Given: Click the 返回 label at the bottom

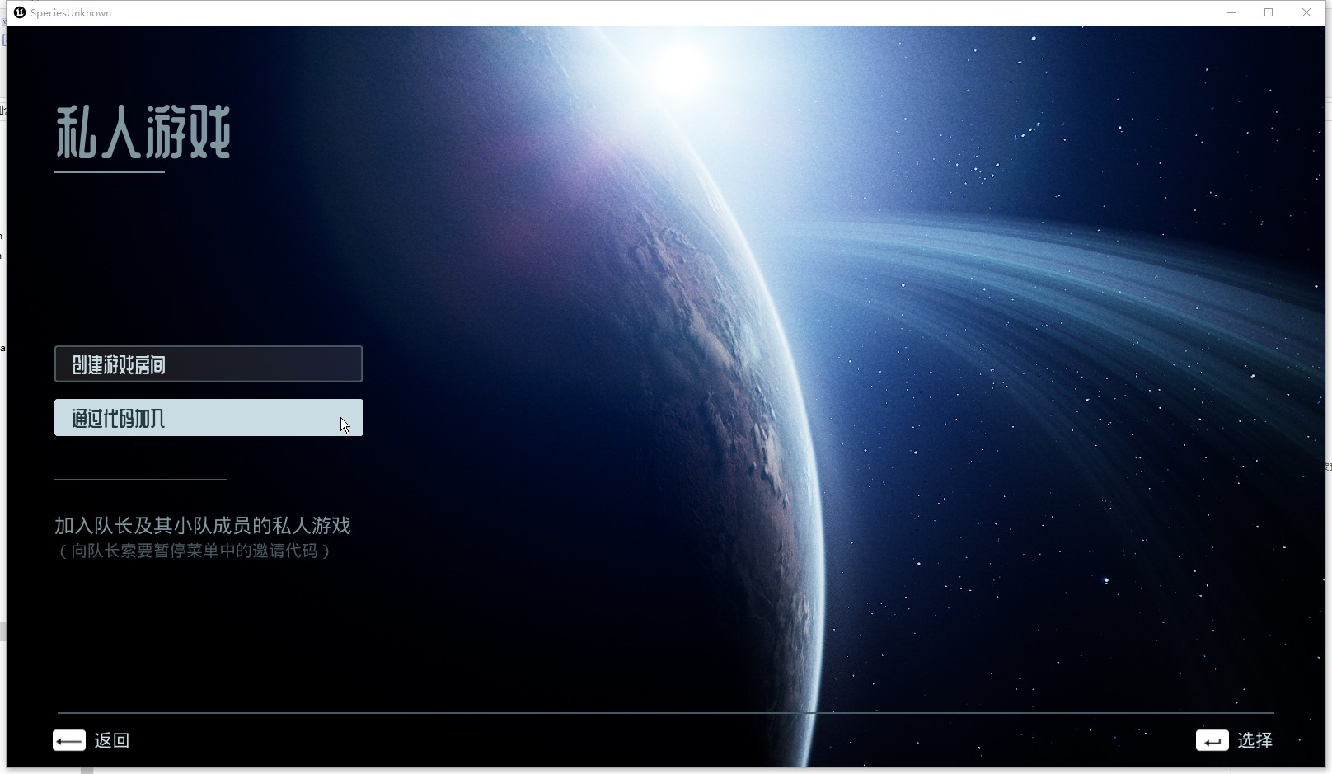Looking at the screenshot, I should click(112, 740).
